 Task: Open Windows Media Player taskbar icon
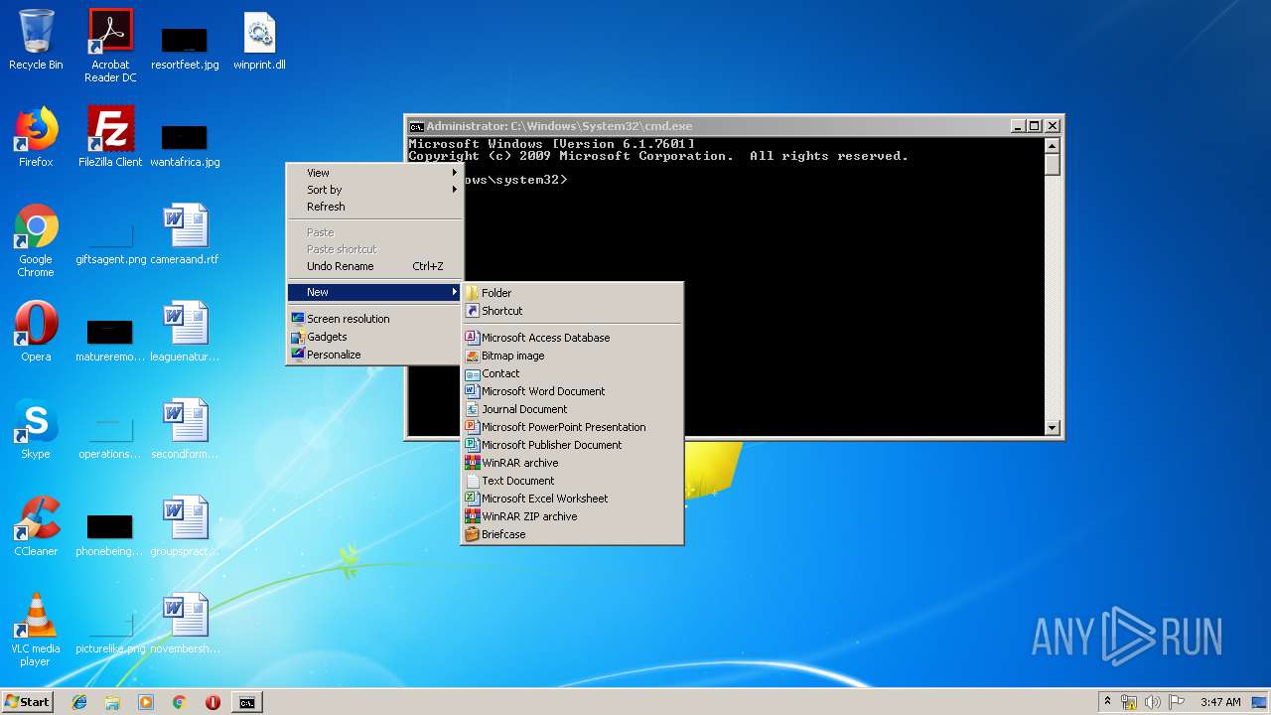(x=146, y=702)
